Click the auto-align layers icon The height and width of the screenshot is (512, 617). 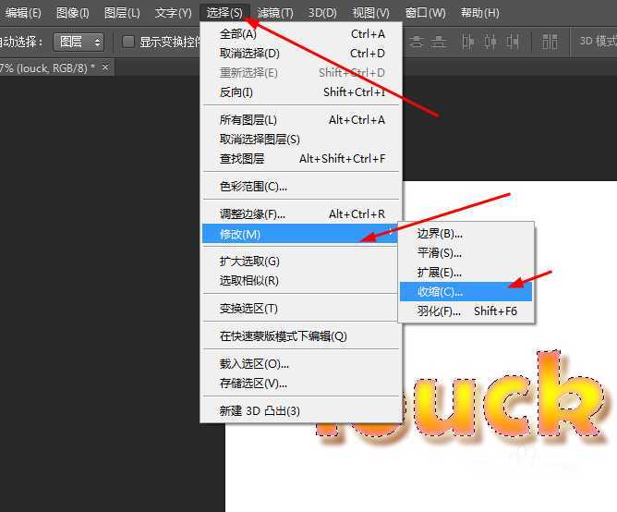click(x=550, y=42)
